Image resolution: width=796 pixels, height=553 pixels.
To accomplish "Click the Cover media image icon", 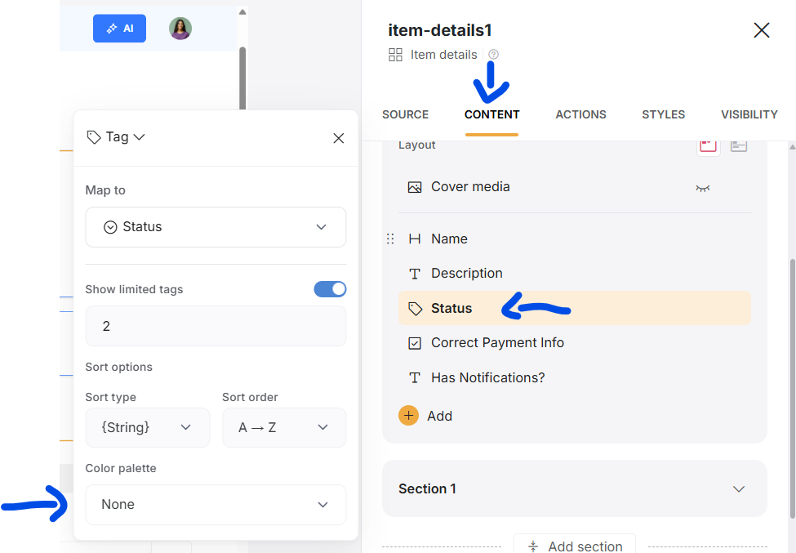I will click(x=415, y=187).
